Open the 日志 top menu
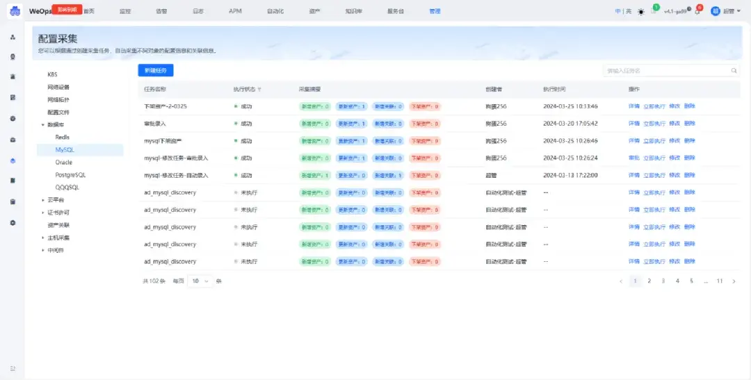The image size is (751, 380). (x=197, y=11)
